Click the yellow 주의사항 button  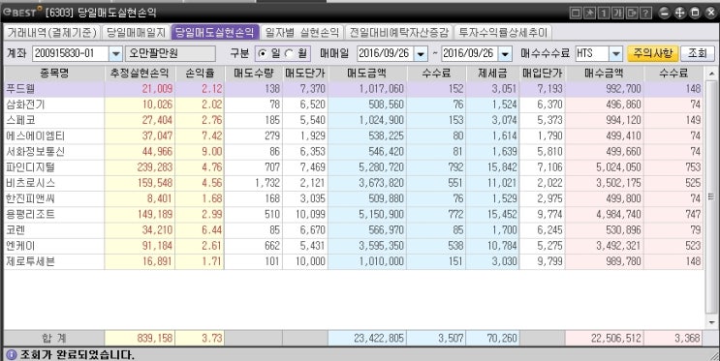tap(652, 53)
